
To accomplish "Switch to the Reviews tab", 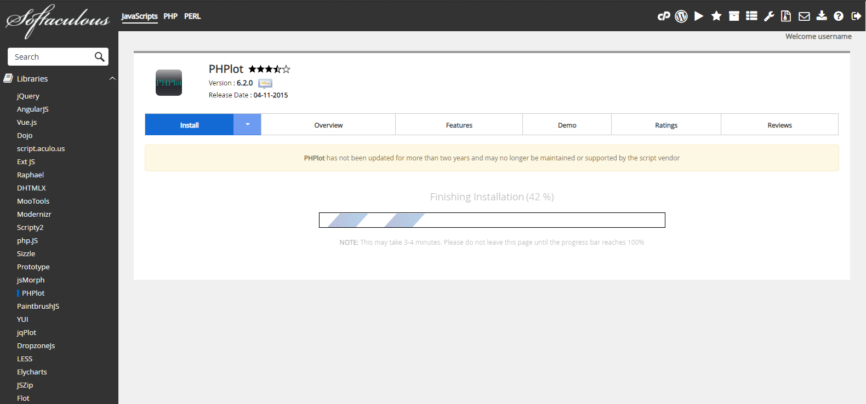I will click(x=779, y=125).
